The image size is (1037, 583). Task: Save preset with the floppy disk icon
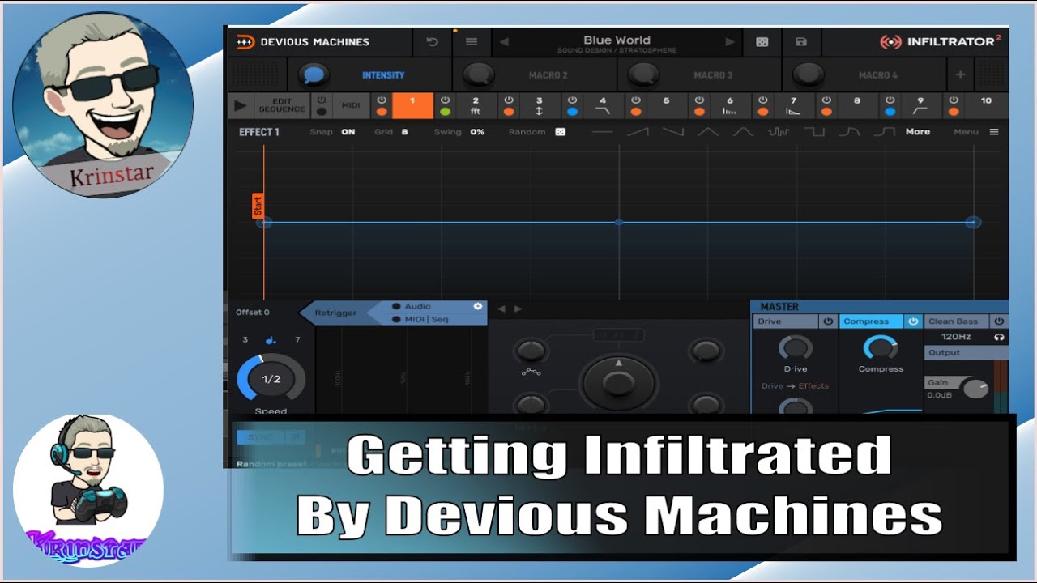point(801,42)
